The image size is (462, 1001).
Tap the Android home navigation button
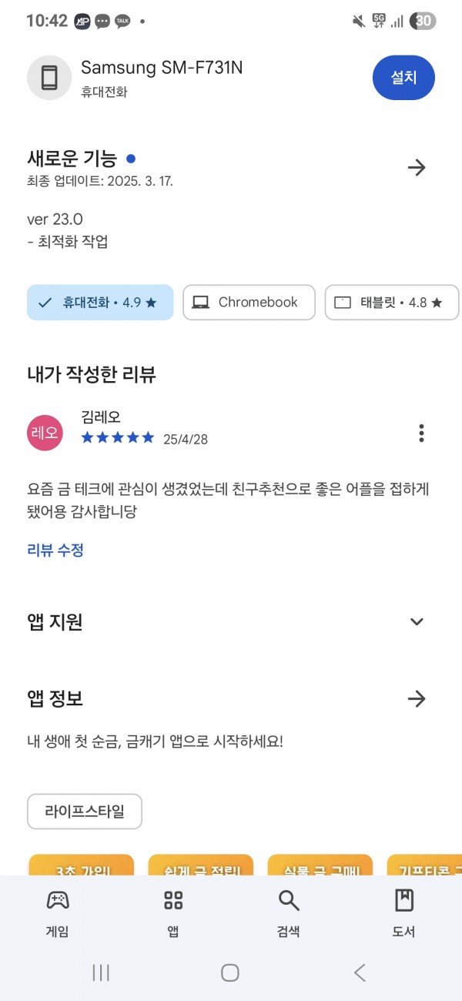tap(230, 973)
